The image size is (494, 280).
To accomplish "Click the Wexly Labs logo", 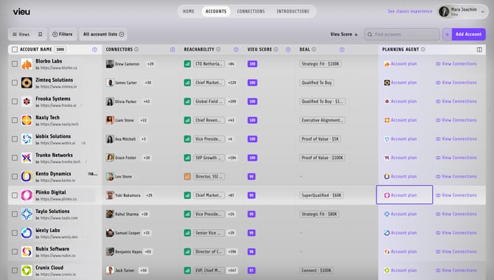I will click(x=27, y=233).
